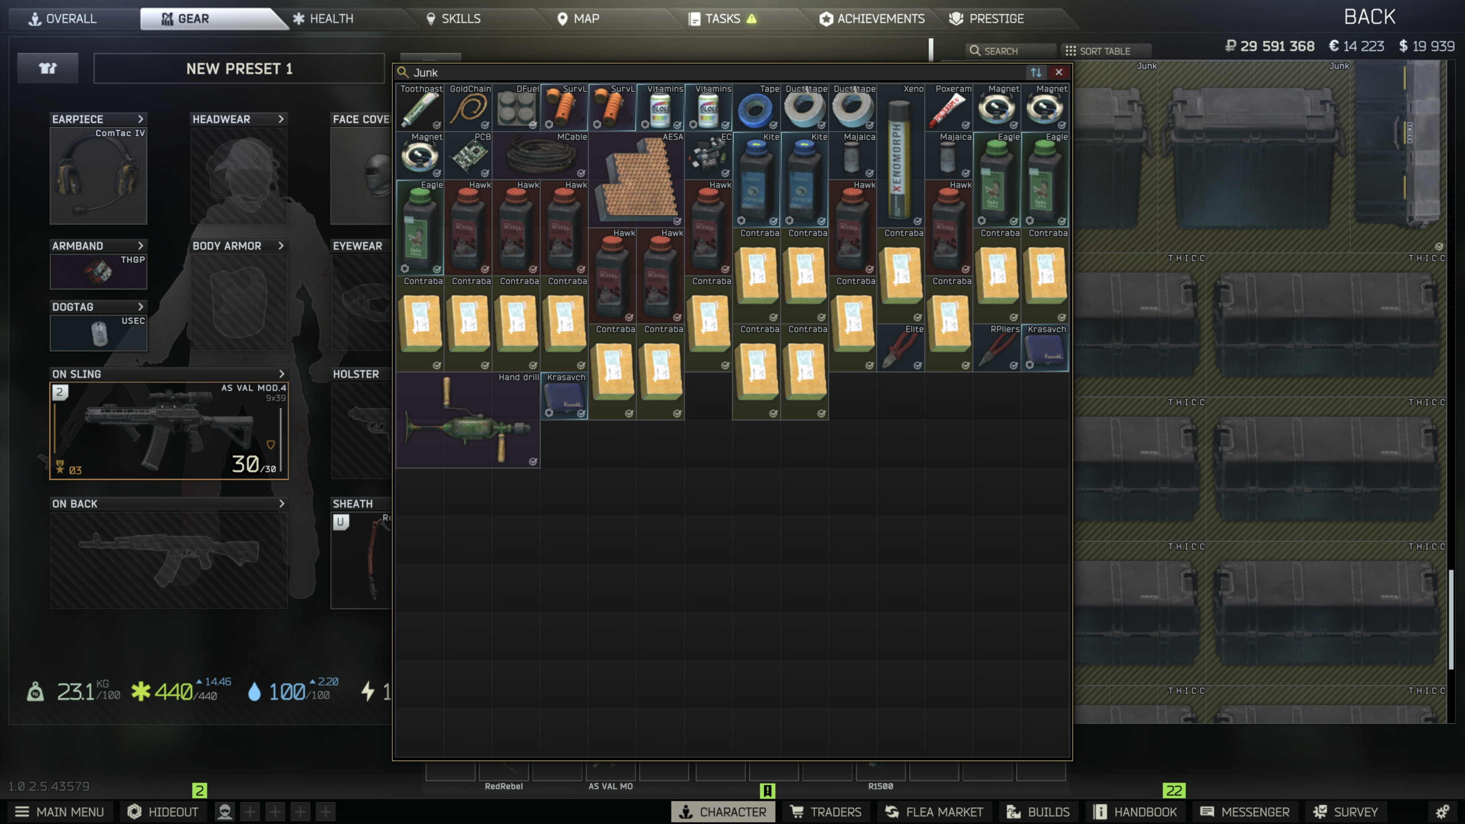Click the Toothpaste item

tap(420, 108)
